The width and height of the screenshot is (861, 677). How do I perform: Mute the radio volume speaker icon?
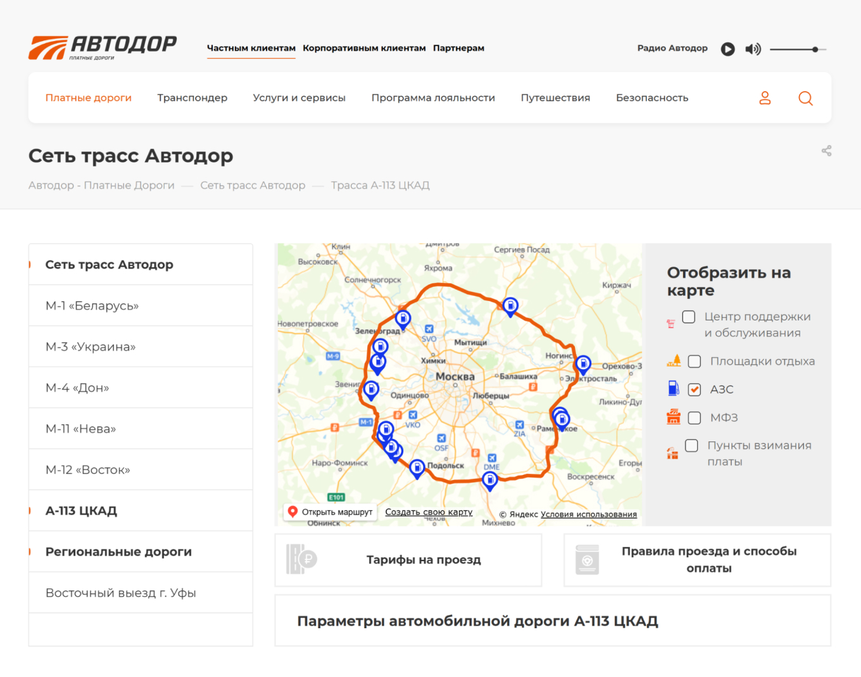point(753,49)
